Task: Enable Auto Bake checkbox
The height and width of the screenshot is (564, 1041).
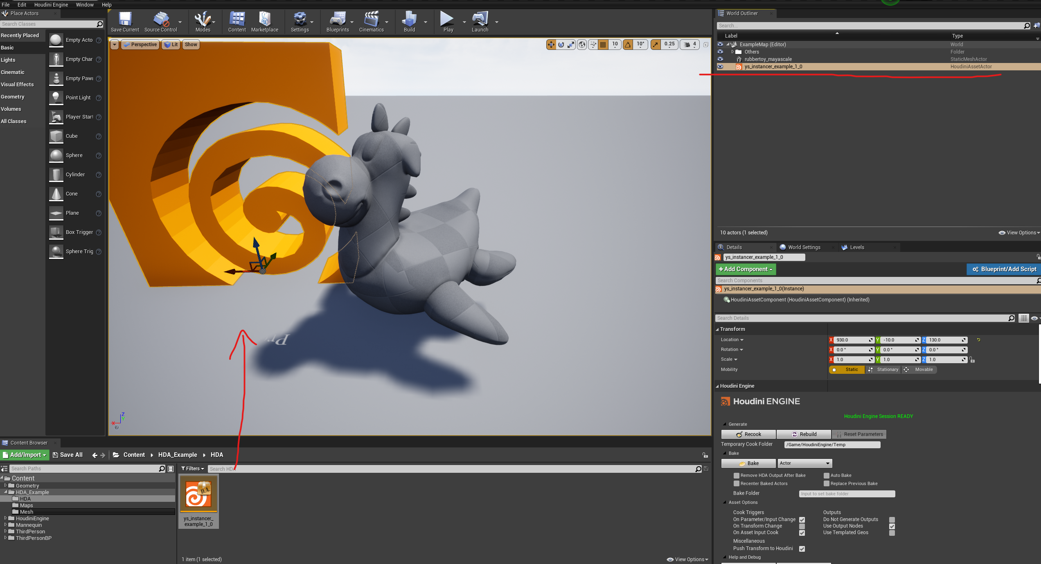Action: click(x=827, y=475)
